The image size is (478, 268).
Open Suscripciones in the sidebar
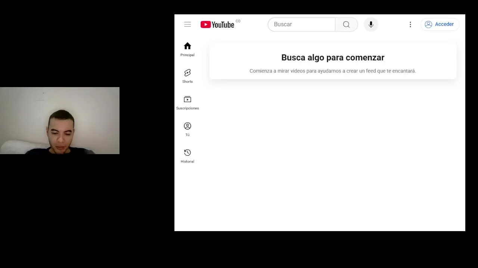187,103
